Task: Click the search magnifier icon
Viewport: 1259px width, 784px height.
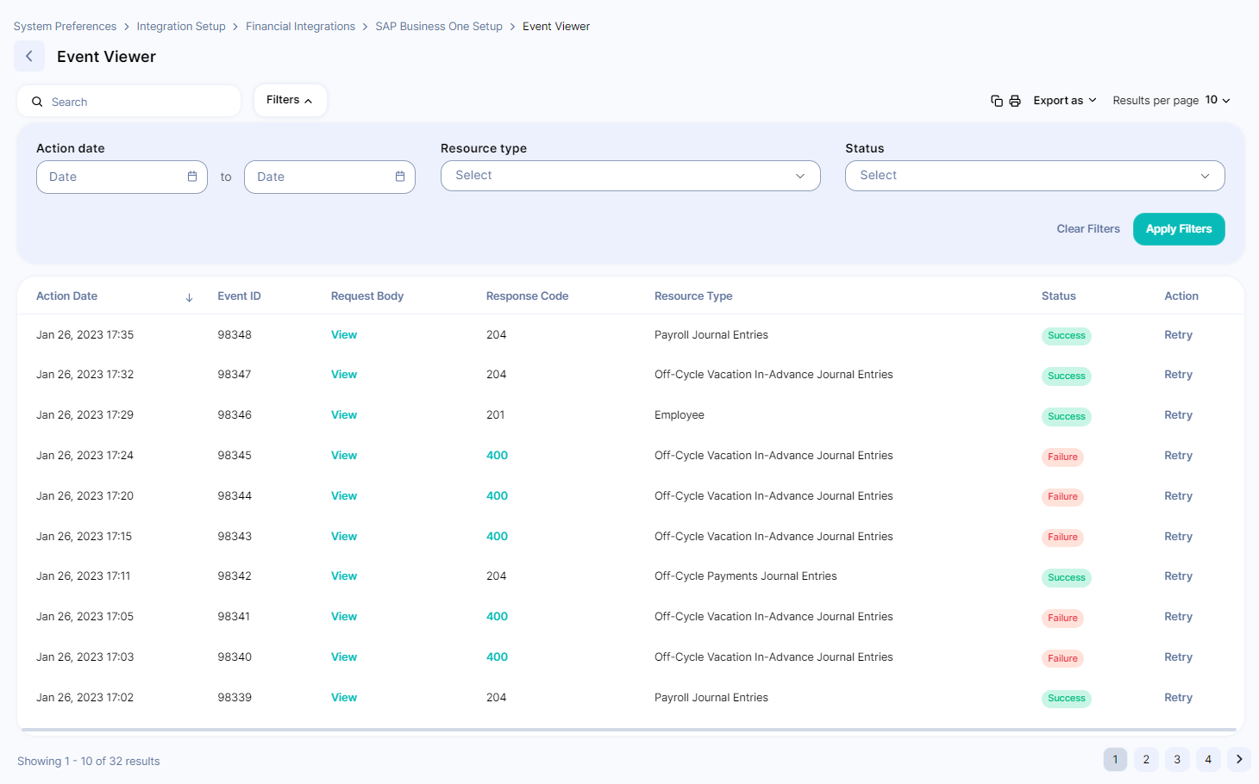Action: pyautogui.click(x=37, y=102)
